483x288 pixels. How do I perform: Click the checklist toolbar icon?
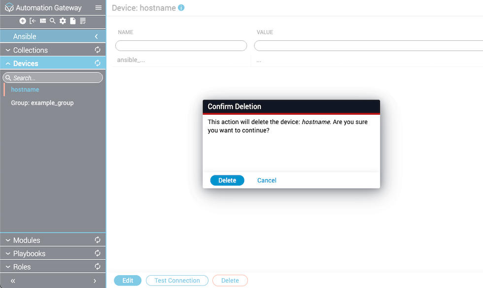click(x=83, y=21)
